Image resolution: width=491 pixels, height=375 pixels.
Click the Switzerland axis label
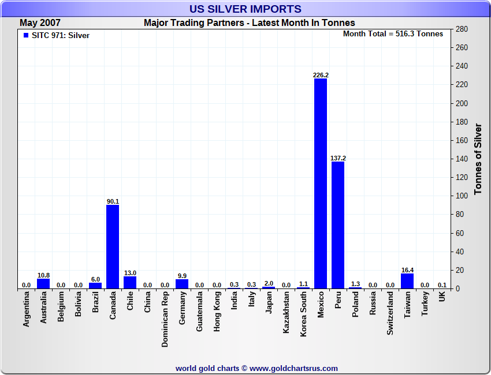[390, 313]
